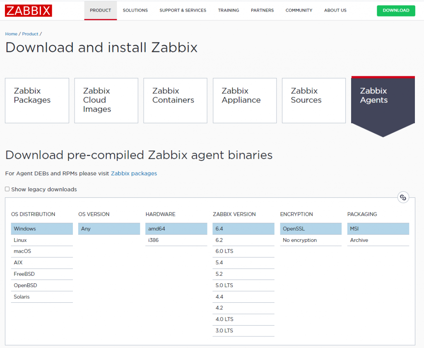Click the green Download button

coord(396,10)
